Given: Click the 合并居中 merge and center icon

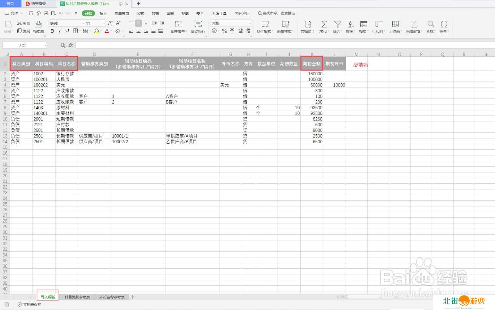Looking at the screenshot, I should (179, 24).
